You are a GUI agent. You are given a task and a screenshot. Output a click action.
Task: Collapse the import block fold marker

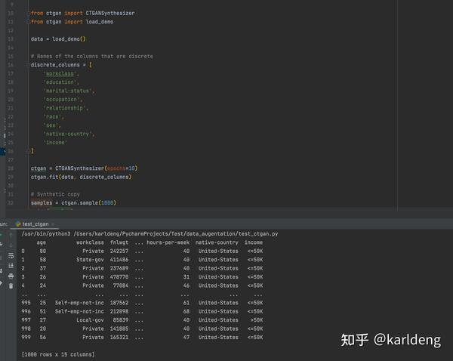click(29, 13)
